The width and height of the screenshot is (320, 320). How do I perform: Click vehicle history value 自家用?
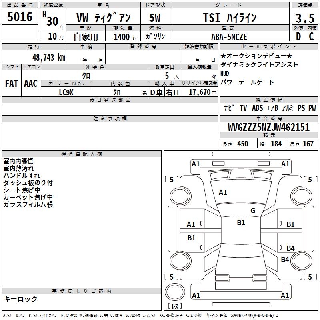pos(86,37)
